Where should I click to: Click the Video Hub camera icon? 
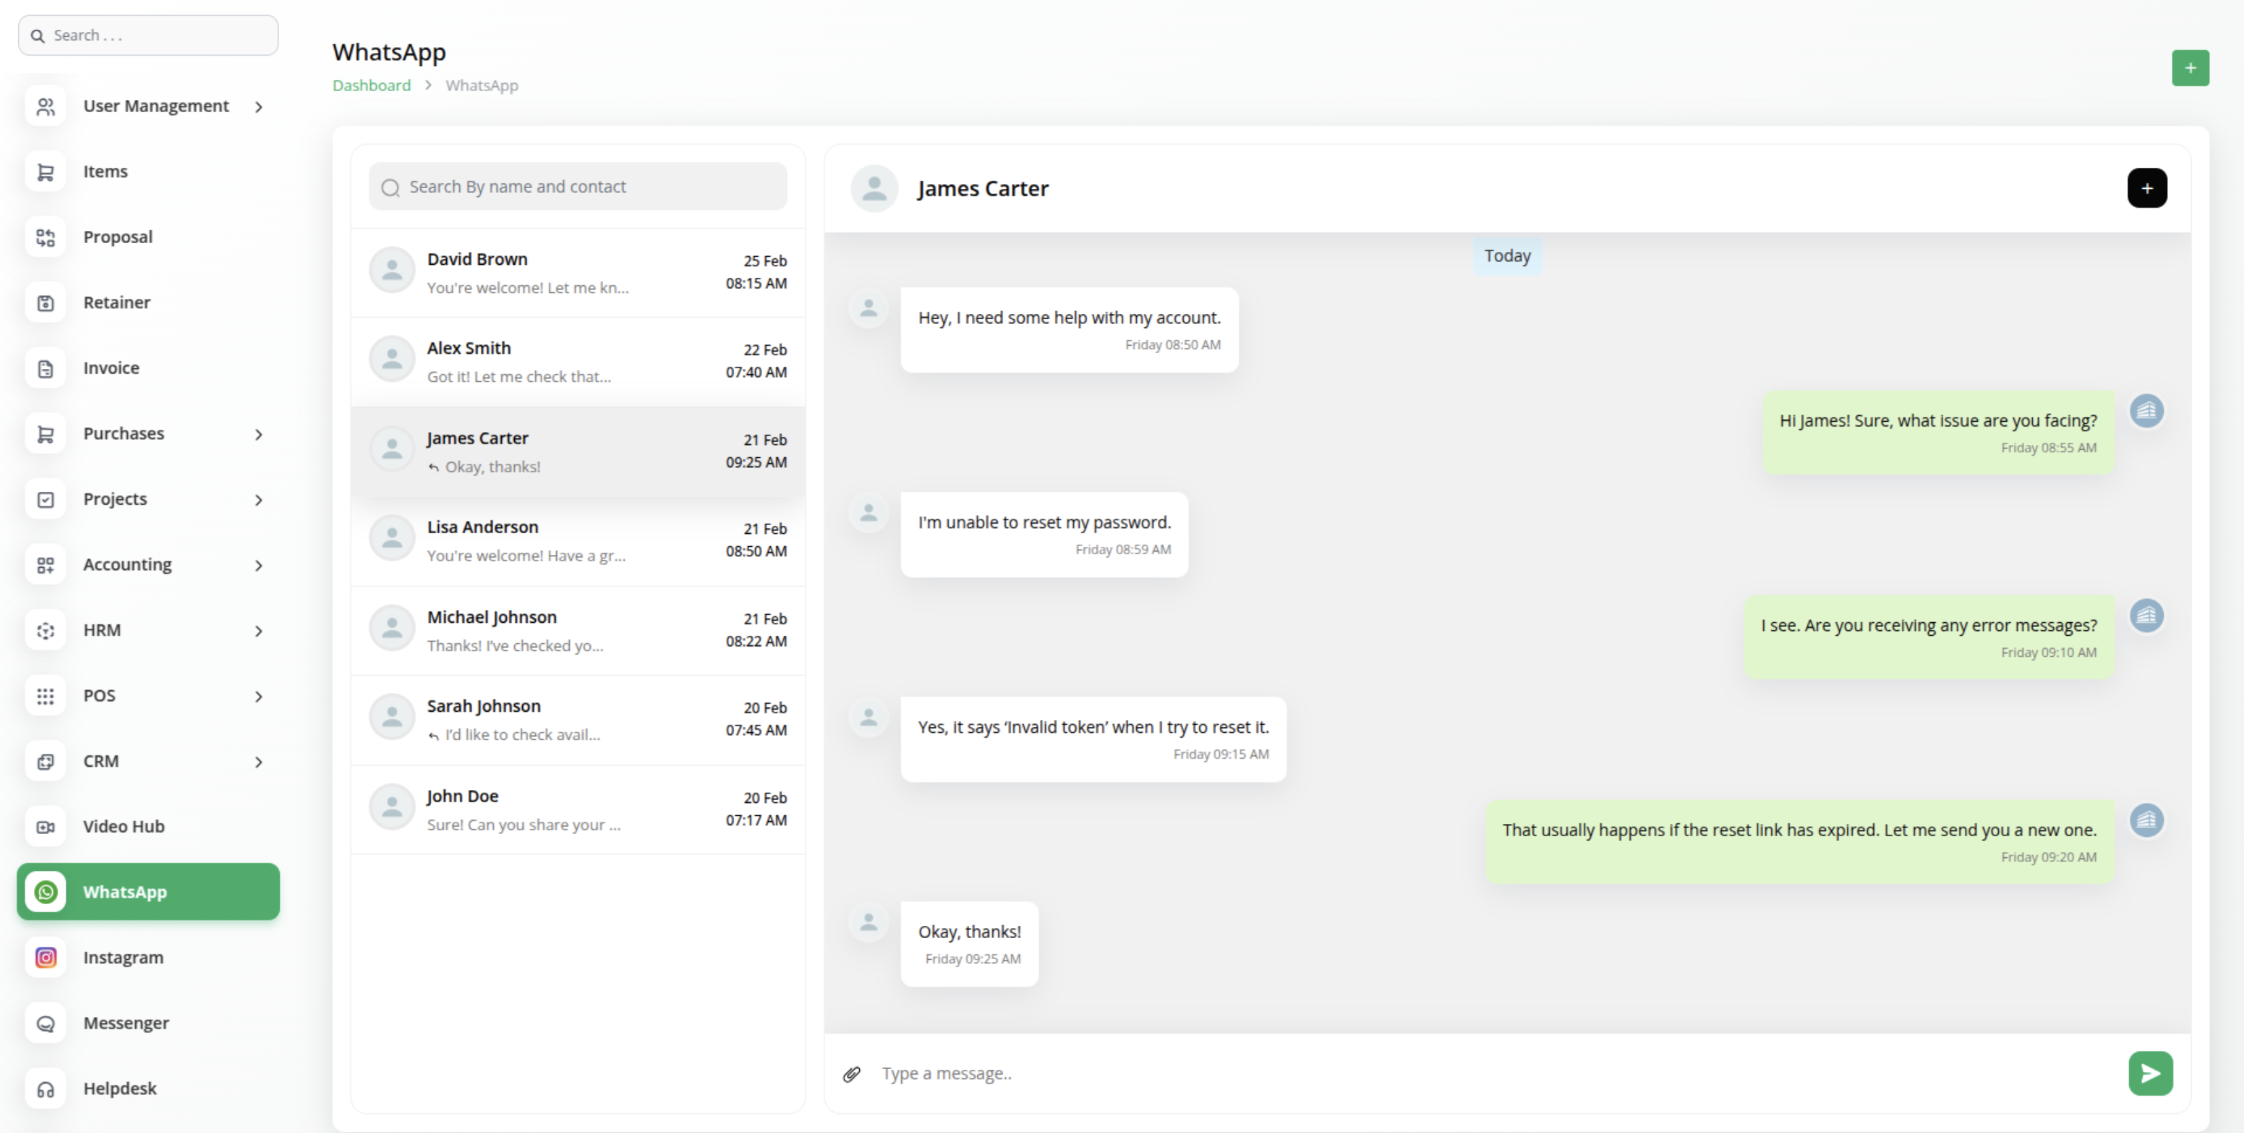coord(46,826)
